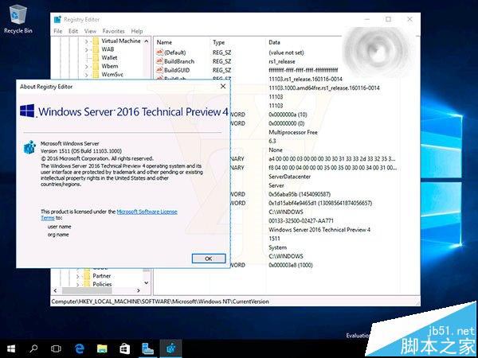The image size is (478, 358).
Task: Open taskbar Search
Action: (x=33, y=349)
